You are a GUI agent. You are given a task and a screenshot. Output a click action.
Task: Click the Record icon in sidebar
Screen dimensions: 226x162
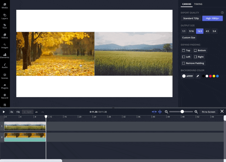coord(5,96)
